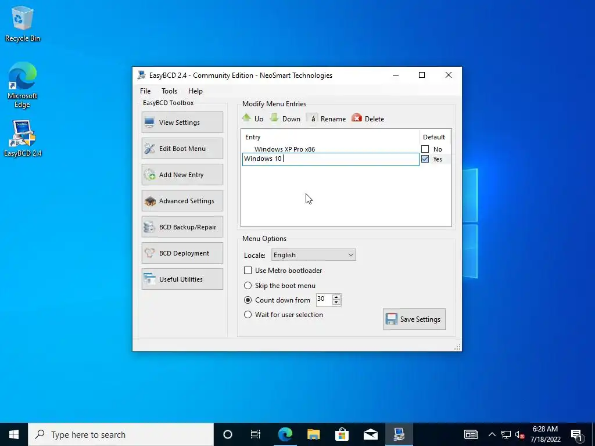Open the notification center icon
The width and height of the screenshot is (595, 446).
click(578, 434)
